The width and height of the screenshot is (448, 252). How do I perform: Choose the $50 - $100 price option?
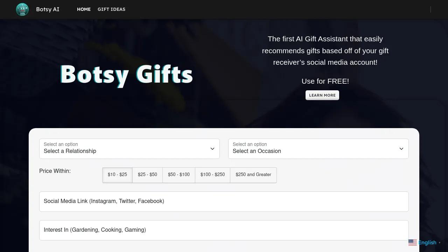point(179,175)
